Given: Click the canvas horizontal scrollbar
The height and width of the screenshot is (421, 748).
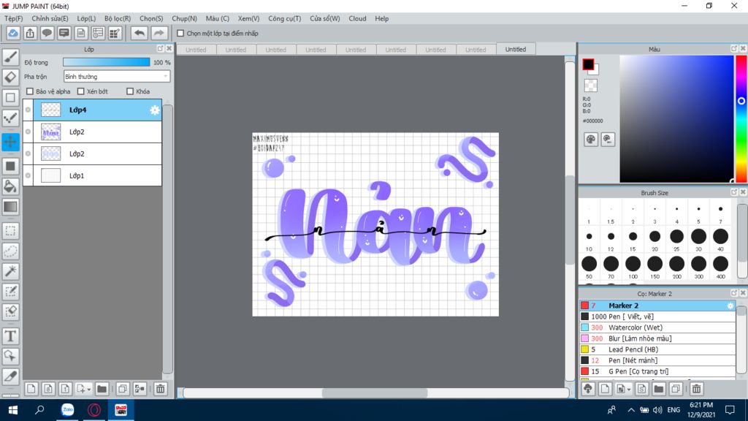Looking at the screenshot, I should [x=375, y=392].
